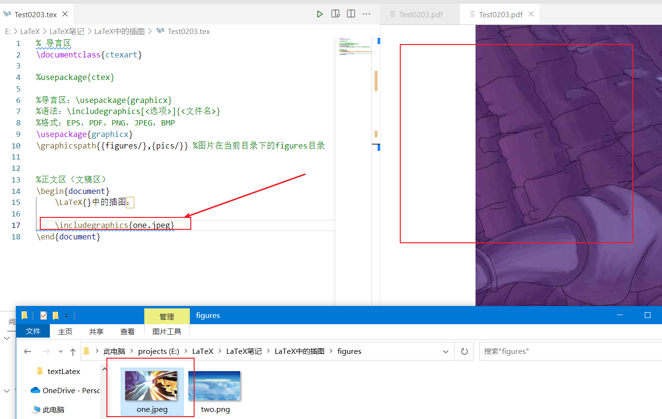
Task: Open the Customize Quick Access Toolbar dropdown
Action: coord(66,316)
